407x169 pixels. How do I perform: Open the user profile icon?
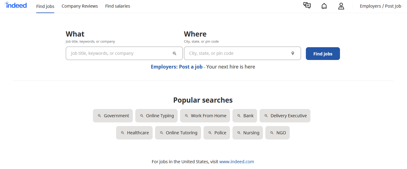coord(341,6)
